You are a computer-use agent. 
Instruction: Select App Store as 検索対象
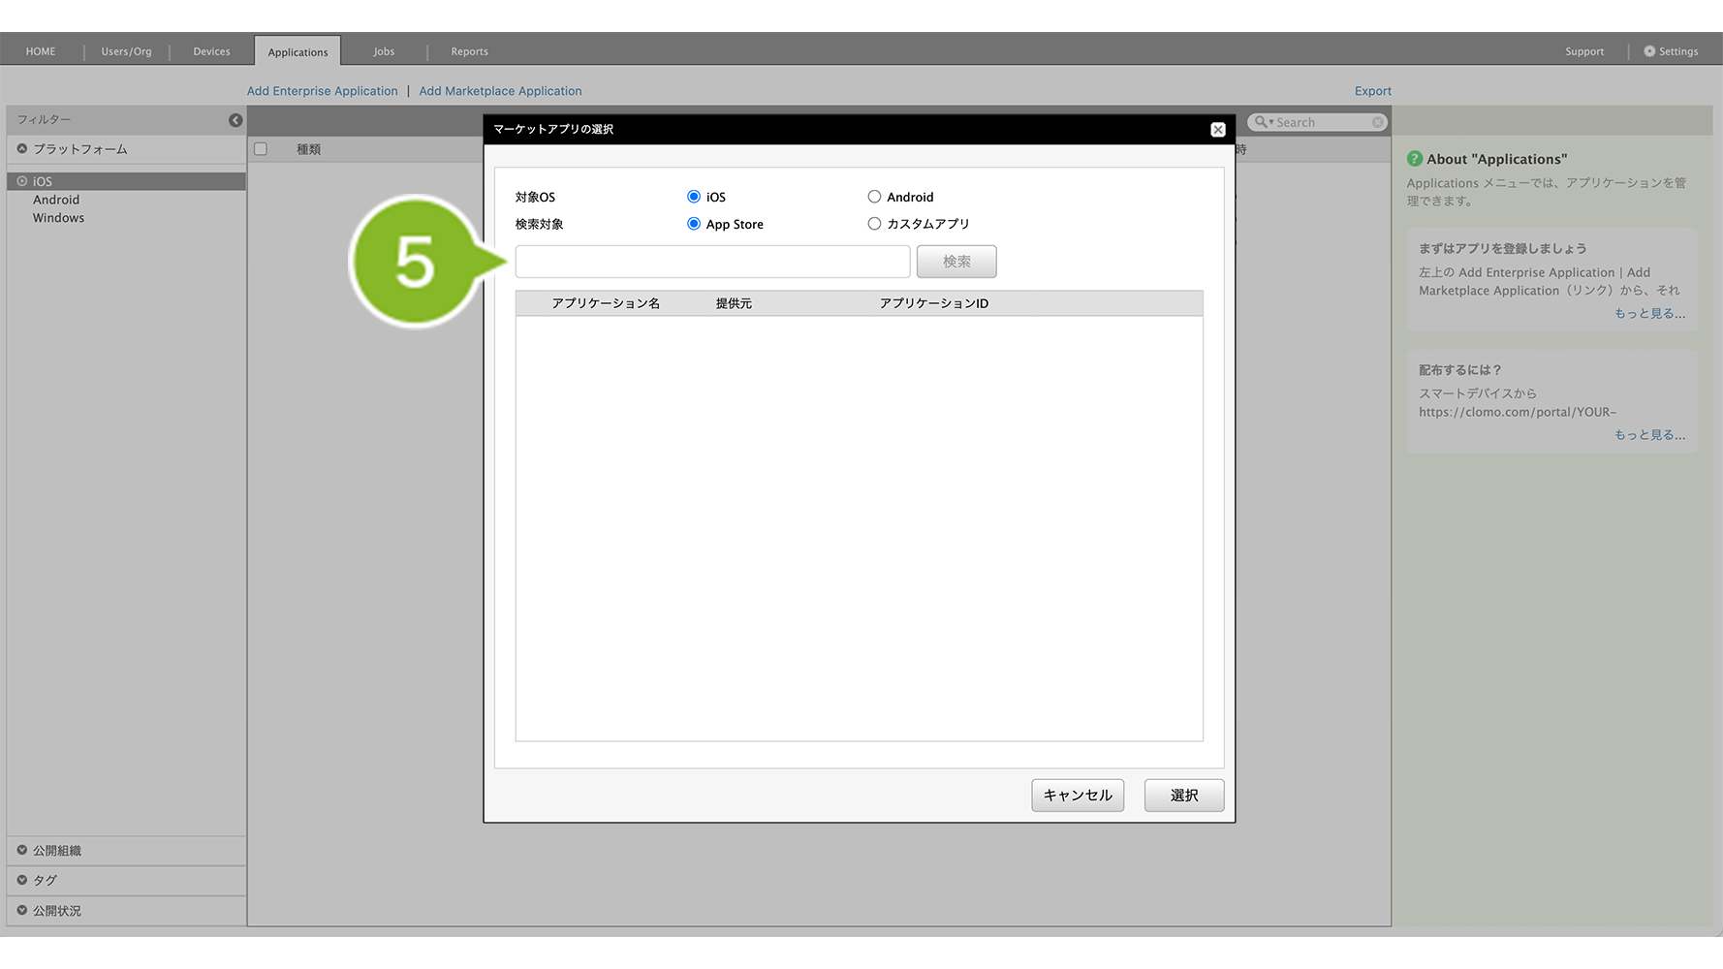coord(694,224)
